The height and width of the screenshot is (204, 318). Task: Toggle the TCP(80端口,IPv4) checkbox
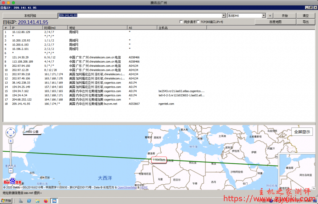pos(198,22)
